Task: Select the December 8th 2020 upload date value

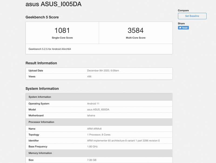Action: pyautogui.click(x=103, y=70)
